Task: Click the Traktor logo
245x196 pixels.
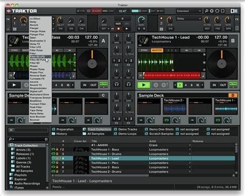Action: coord(22,11)
